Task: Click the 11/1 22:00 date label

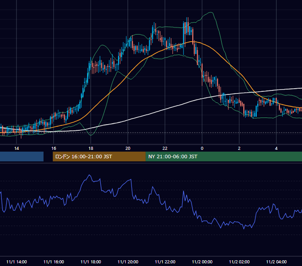Action: click(165, 262)
